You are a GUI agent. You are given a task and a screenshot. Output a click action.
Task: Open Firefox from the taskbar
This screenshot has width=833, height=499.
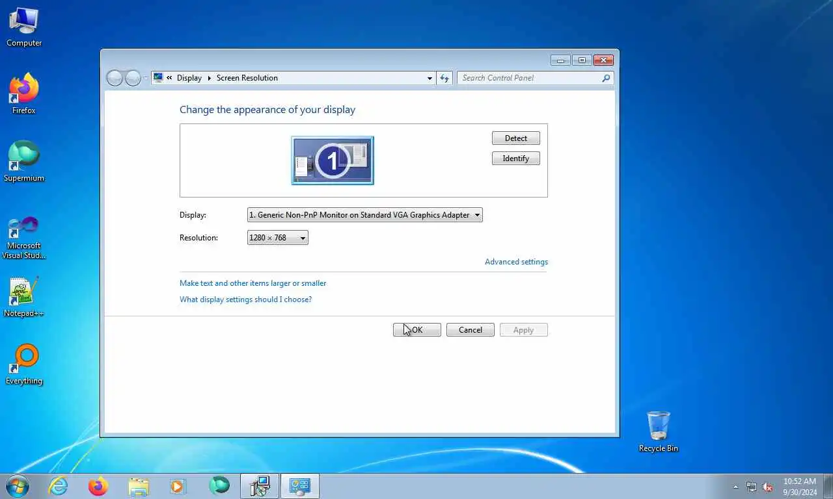click(98, 486)
